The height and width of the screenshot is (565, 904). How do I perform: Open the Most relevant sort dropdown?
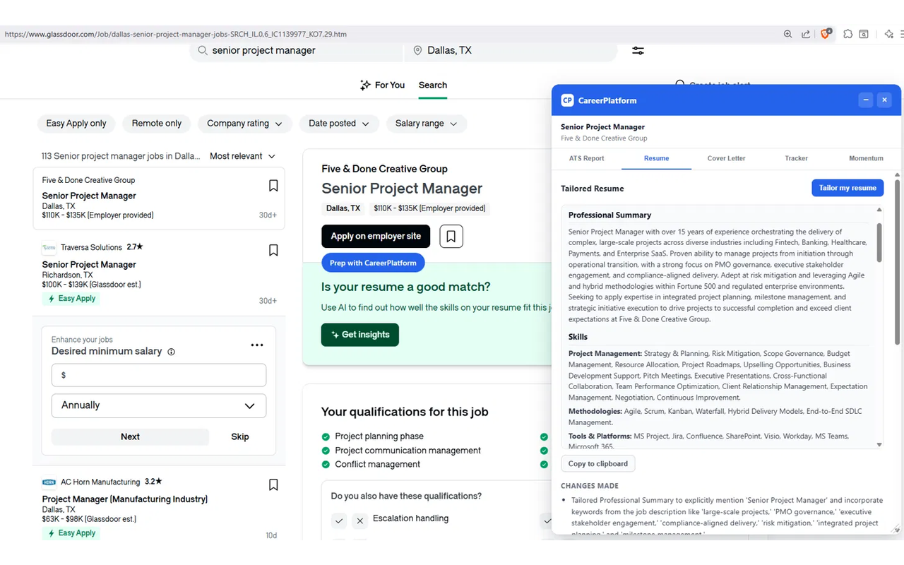242,156
